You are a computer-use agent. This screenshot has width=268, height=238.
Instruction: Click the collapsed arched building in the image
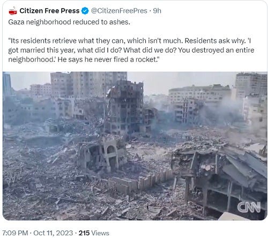coord(103,155)
